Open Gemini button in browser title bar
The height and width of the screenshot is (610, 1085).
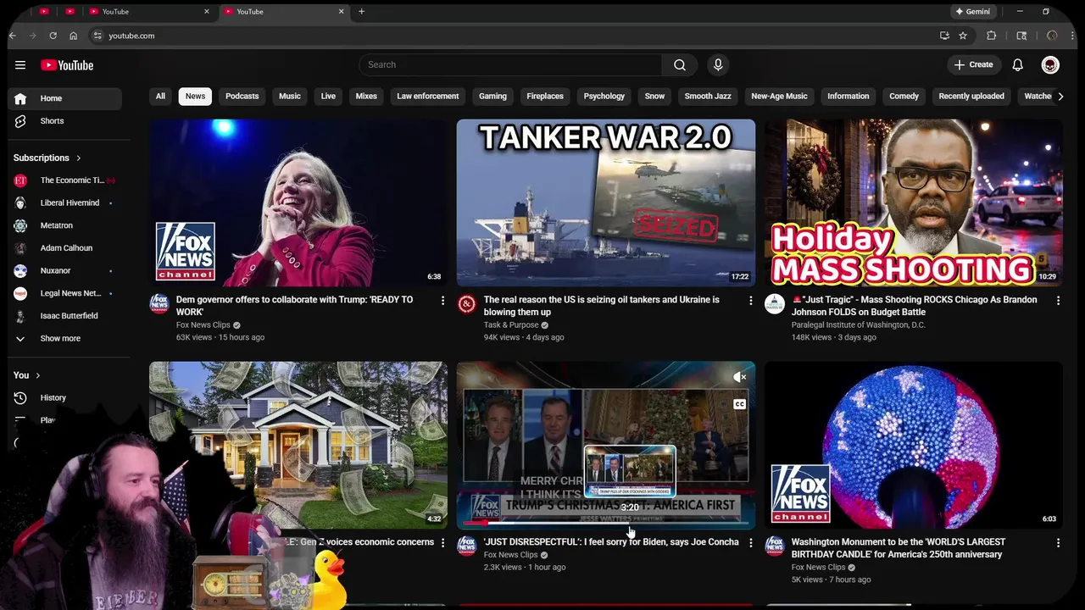972,11
